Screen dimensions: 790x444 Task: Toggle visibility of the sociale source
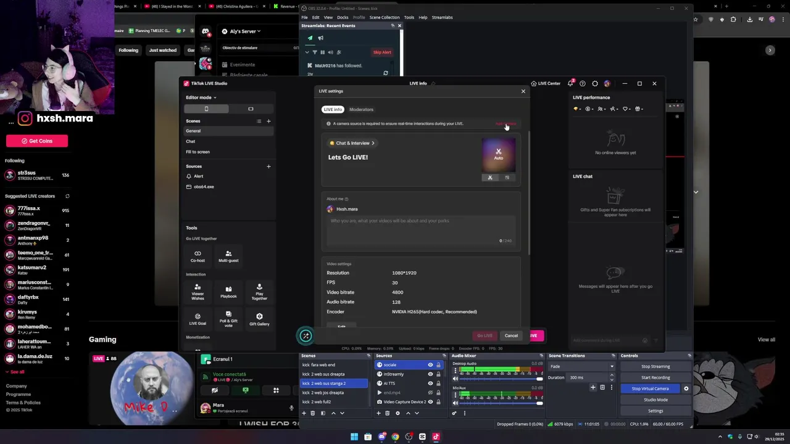point(430,364)
